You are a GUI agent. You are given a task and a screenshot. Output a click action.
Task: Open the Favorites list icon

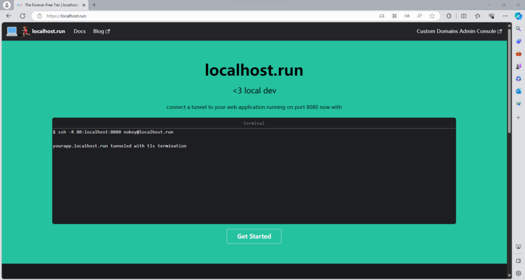tap(478, 16)
